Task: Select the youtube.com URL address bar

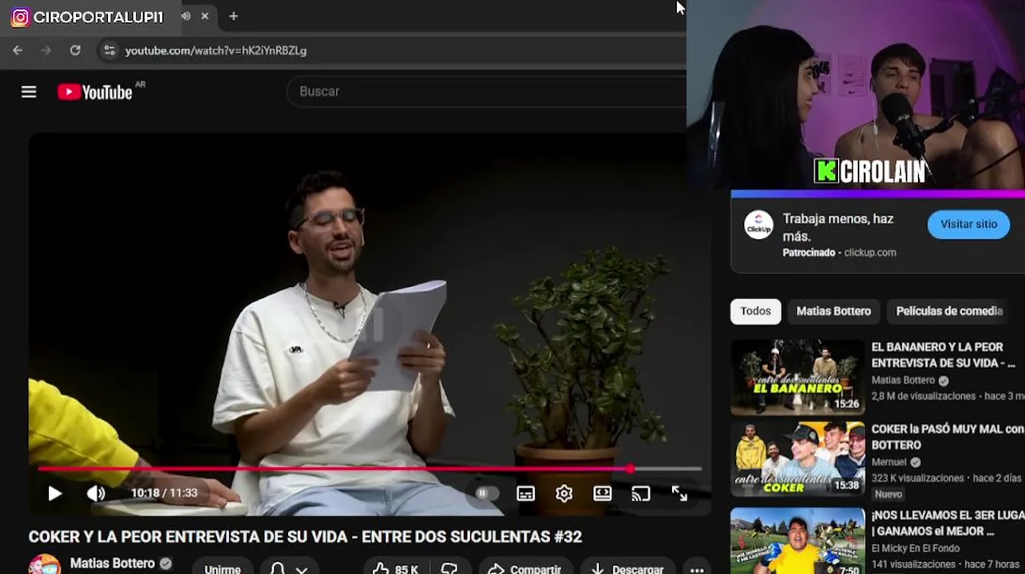Action: click(216, 50)
